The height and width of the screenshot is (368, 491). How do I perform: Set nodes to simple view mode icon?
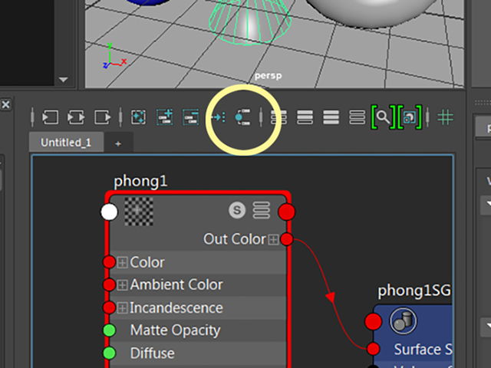(278, 117)
